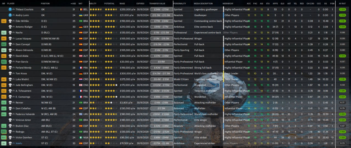Open E. Camavinga's player profile
This screenshot has height=148, width=351.
pyautogui.click(x=23, y=97)
